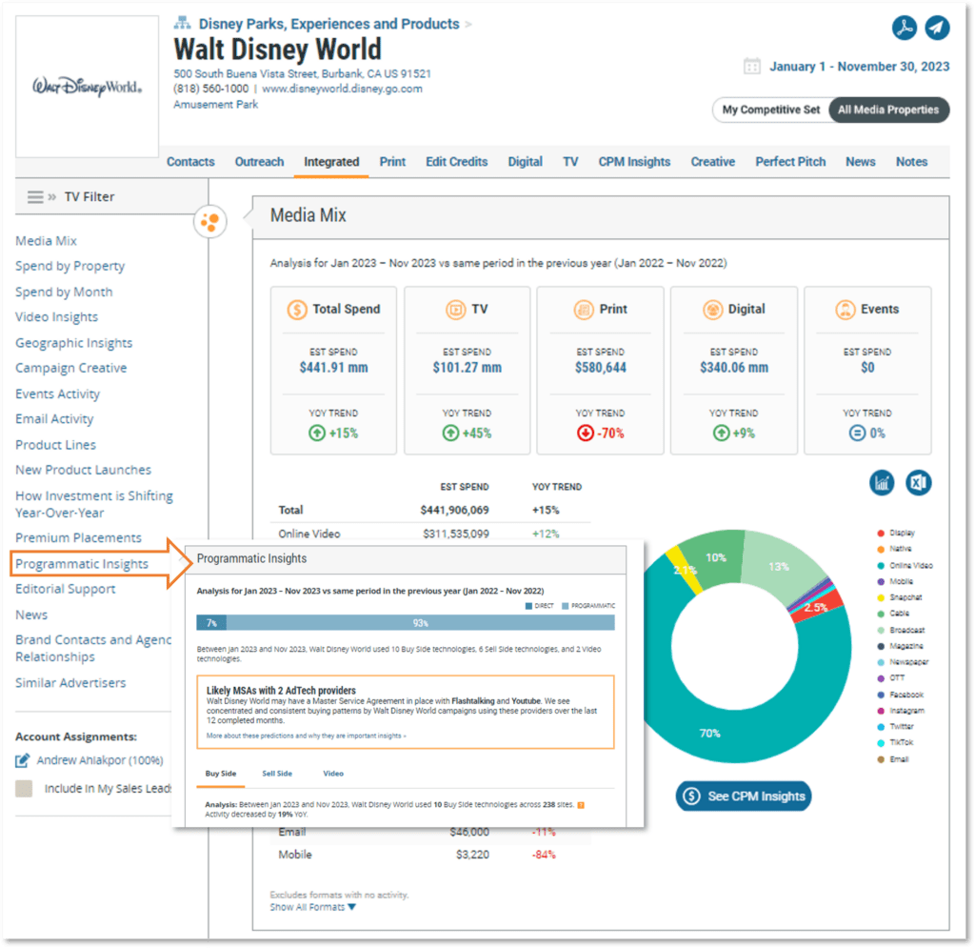Open the Perfect Pitch tab

tap(790, 162)
